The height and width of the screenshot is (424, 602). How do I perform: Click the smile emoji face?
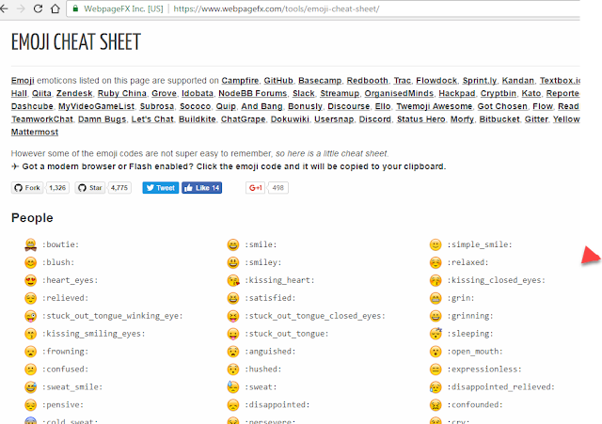coord(233,244)
